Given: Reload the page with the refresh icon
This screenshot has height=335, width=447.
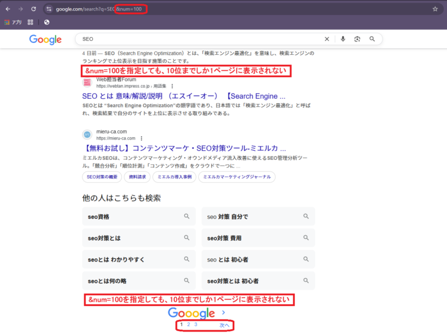Looking at the screenshot, I should pyautogui.click(x=33, y=9).
